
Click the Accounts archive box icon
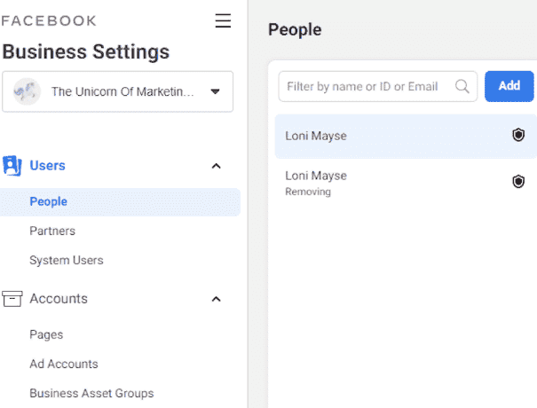tap(12, 299)
